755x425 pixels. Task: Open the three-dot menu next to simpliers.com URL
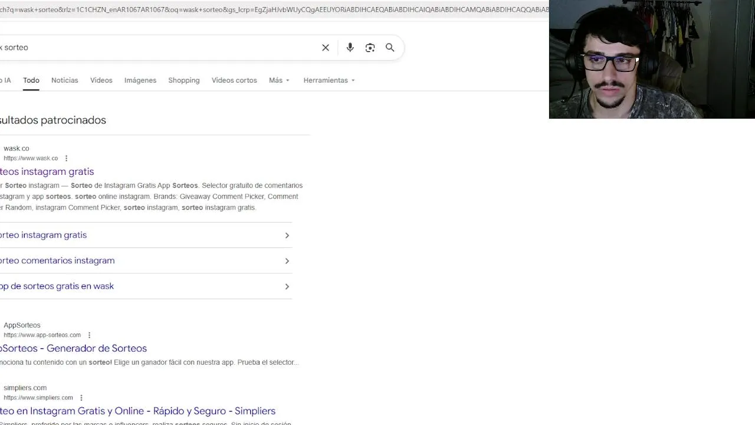click(x=81, y=398)
